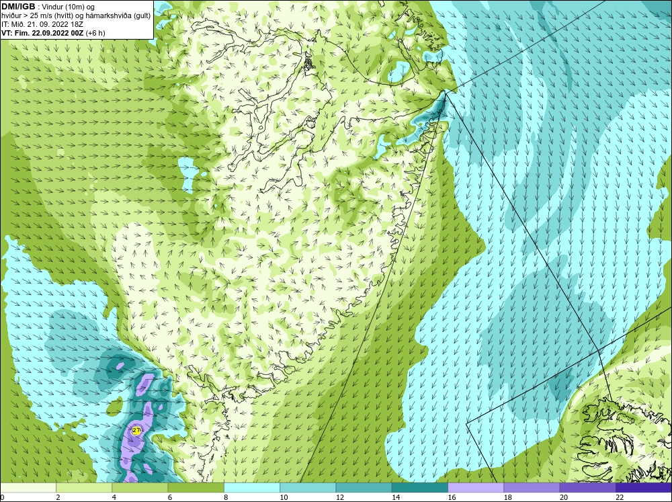Screen dimensions: 672x502
Task: Click the 'Vindur (10m) og' label
Action: pyautogui.click(x=69, y=7)
